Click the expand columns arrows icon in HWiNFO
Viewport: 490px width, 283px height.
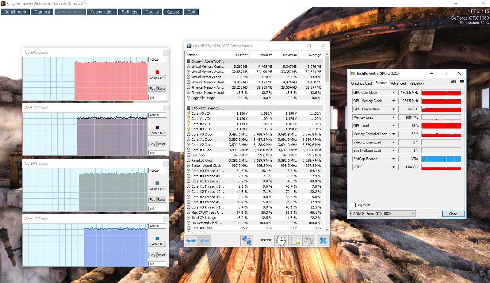click(x=191, y=241)
